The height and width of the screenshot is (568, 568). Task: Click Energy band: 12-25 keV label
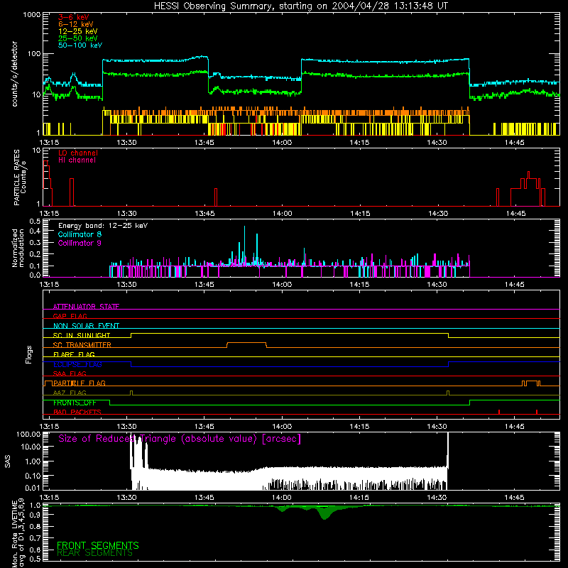click(103, 226)
